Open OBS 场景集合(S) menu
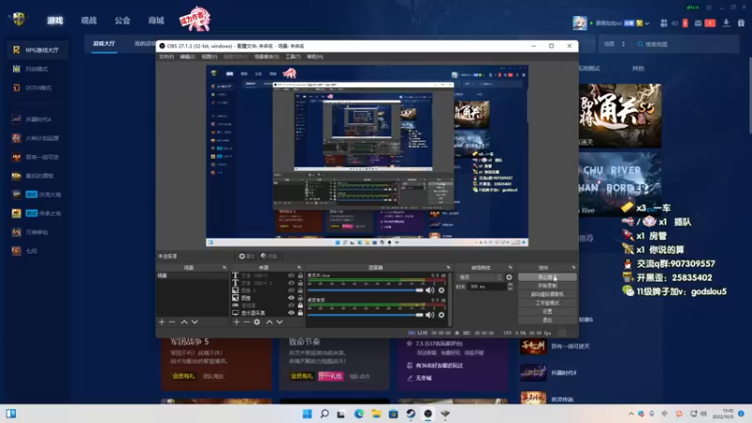Viewport: 752px width, 423px height. point(267,56)
